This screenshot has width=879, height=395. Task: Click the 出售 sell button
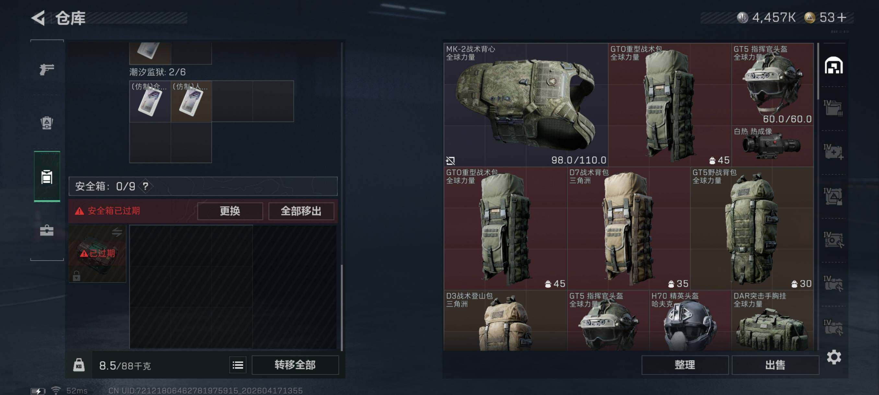(x=775, y=365)
